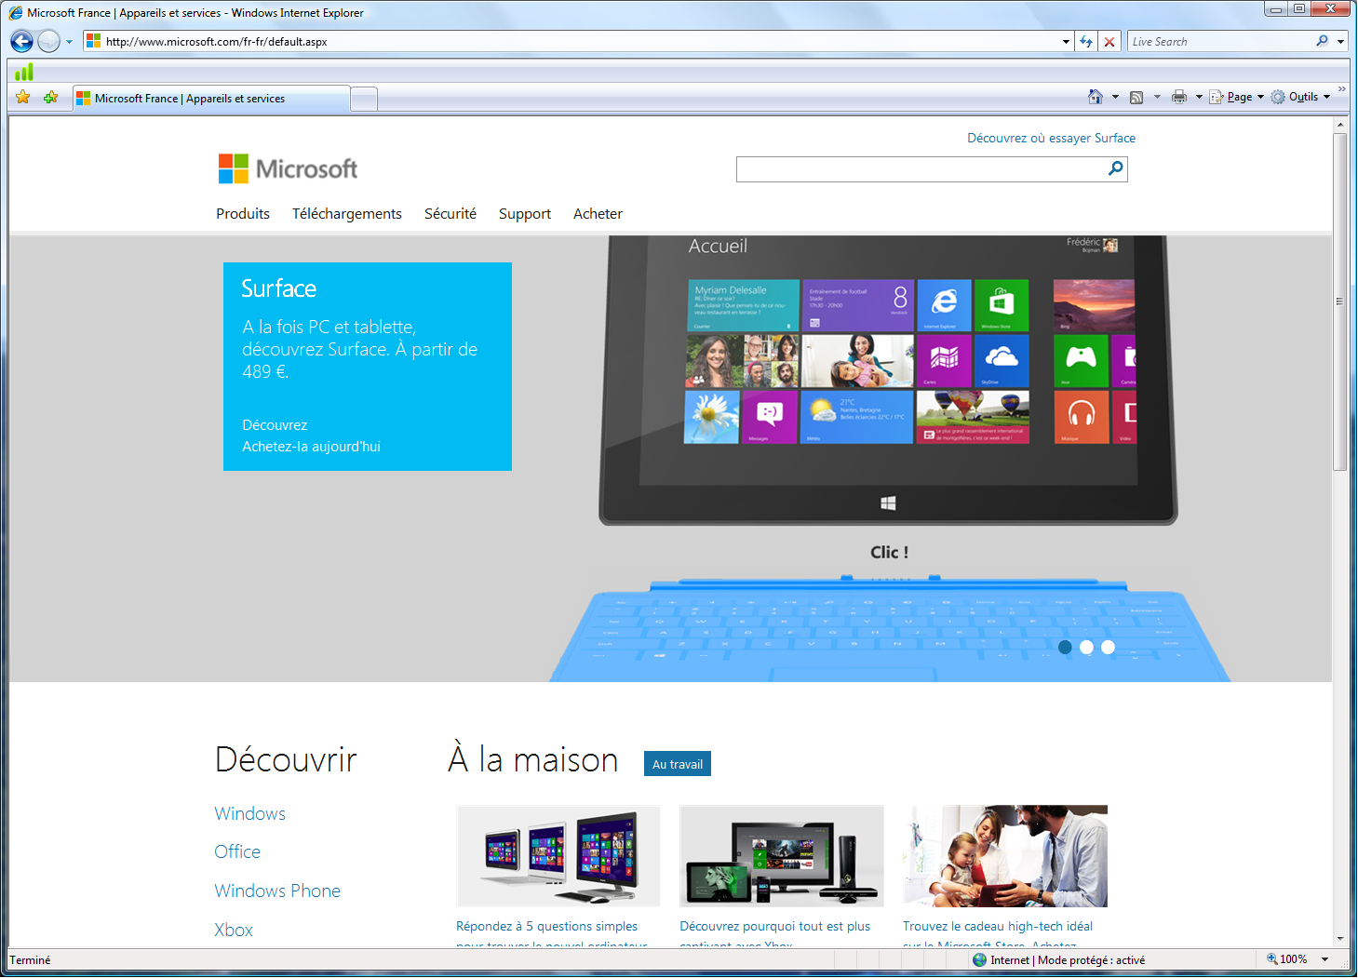Image resolution: width=1358 pixels, height=978 pixels.
Task: Click the scrollbar down arrow
Action: point(1340,939)
